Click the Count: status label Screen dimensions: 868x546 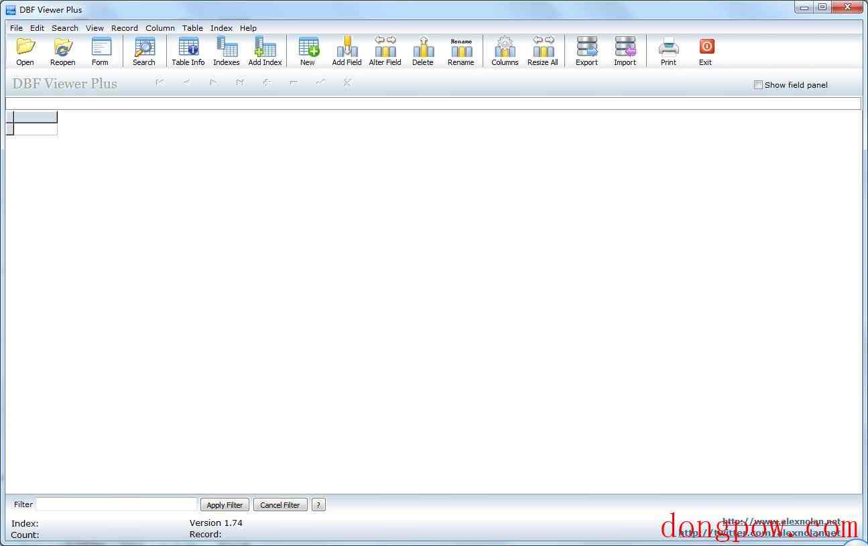[x=25, y=535]
